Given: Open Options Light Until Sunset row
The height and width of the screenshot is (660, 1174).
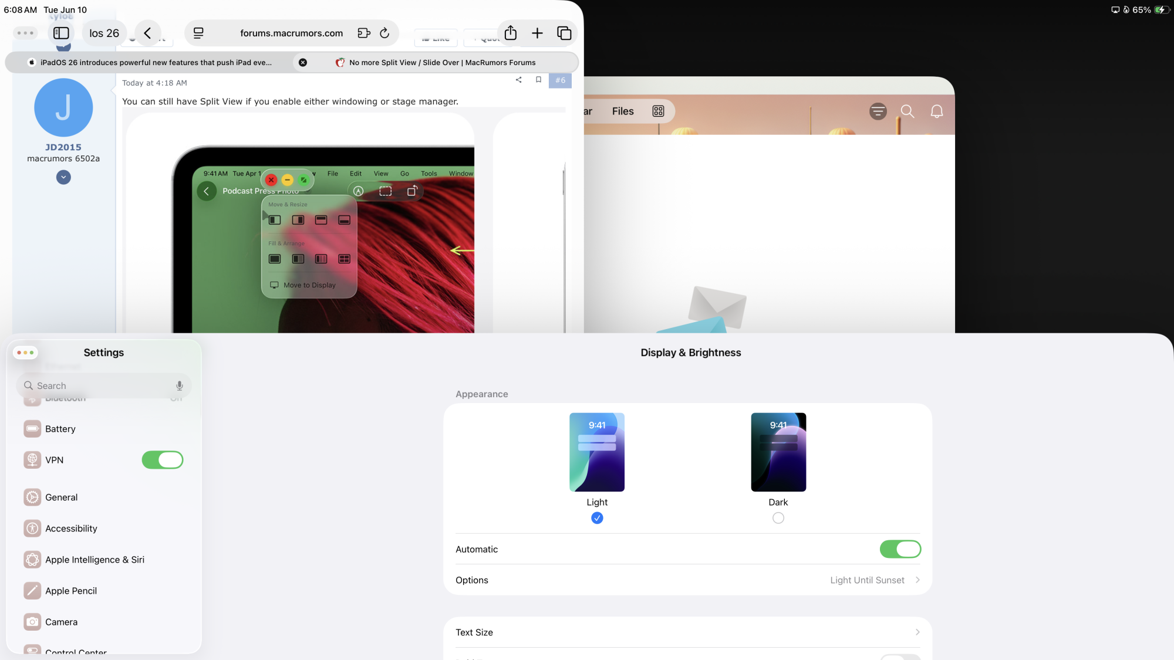Looking at the screenshot, I should click(688, 580).
